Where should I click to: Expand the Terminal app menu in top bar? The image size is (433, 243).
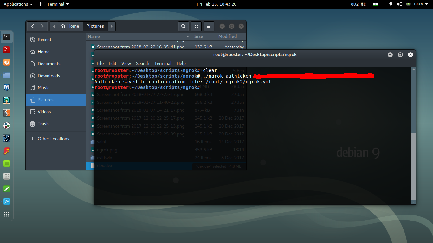click(x=55, y=4)
